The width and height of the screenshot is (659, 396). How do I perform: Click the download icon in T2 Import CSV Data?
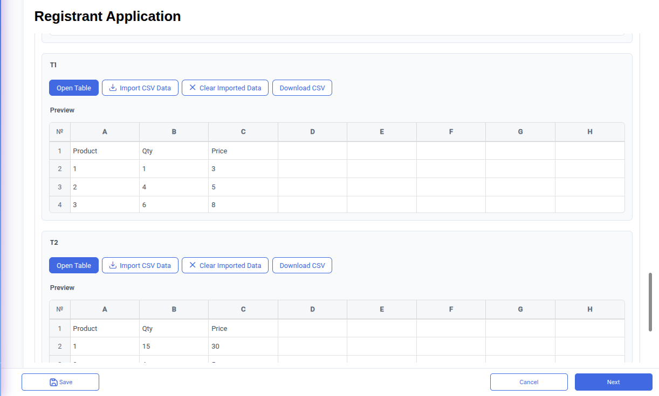click(x=113, y=265)
